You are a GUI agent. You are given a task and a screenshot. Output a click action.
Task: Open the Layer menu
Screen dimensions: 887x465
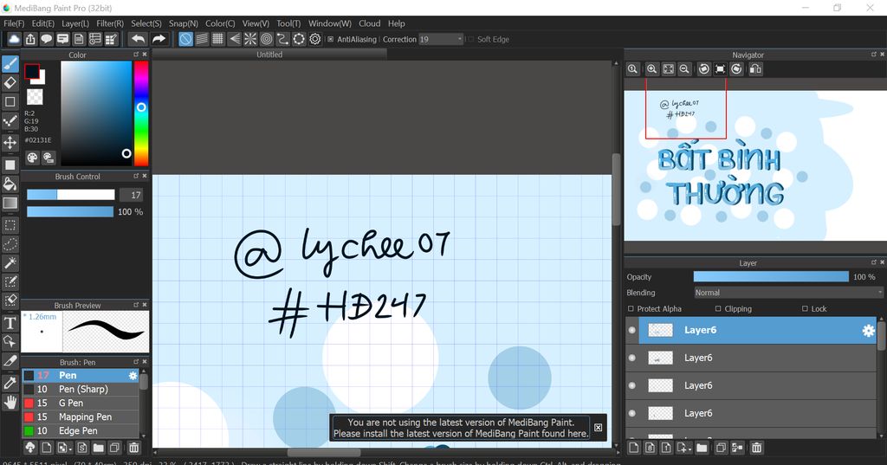pyautogui.click(x=75, y=23)
